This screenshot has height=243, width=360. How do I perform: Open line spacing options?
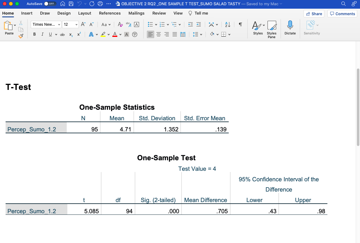pyautogui.click(x=197, y=34)
